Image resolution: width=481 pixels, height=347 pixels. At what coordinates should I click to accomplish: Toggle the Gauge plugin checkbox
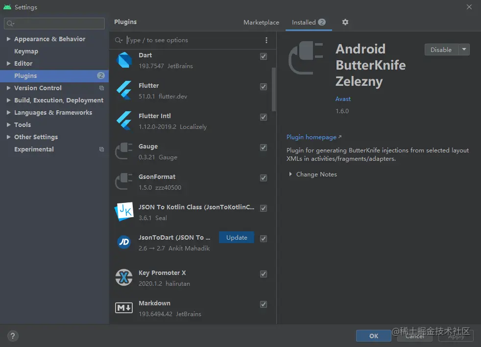(x=264, y=148)
